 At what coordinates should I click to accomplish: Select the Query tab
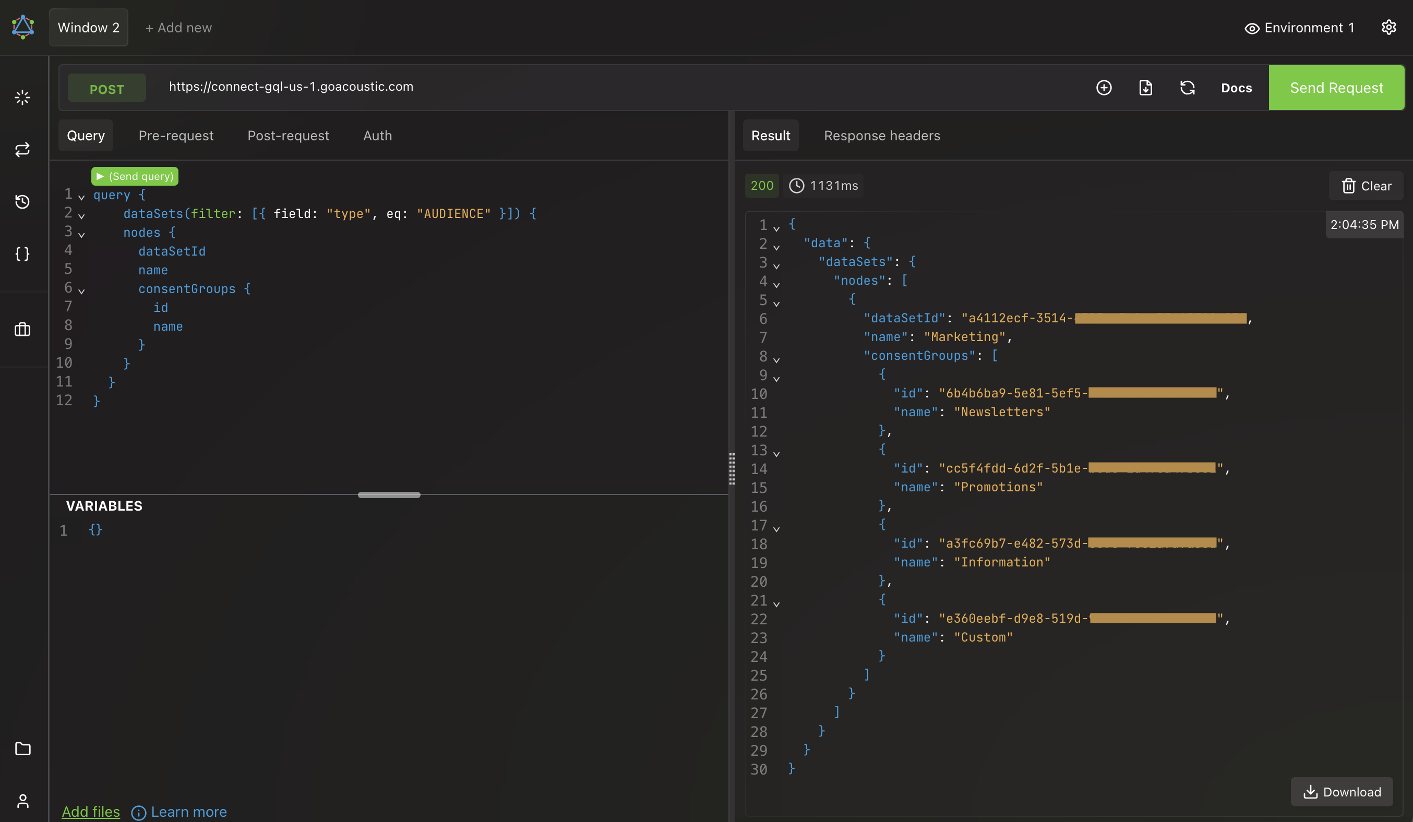tap(86, 136)
